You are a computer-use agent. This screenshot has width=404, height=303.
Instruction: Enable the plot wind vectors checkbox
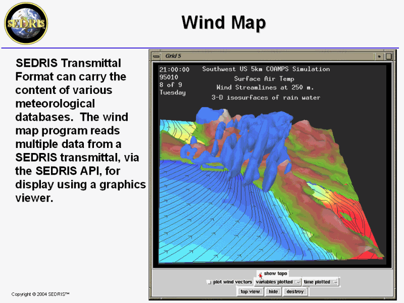209,282
